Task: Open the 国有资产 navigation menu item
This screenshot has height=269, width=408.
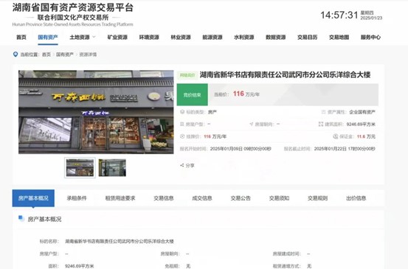Action: (x=48, y=37)
